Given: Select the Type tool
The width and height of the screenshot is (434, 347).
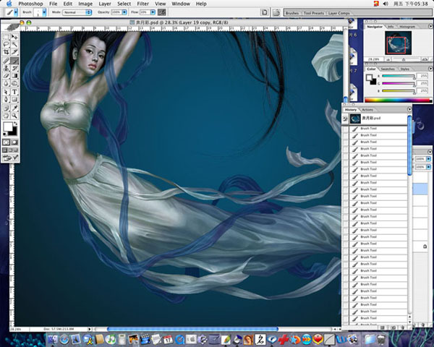Looking at the screenshot, I should pyautogui.click(x=16, y=93).
